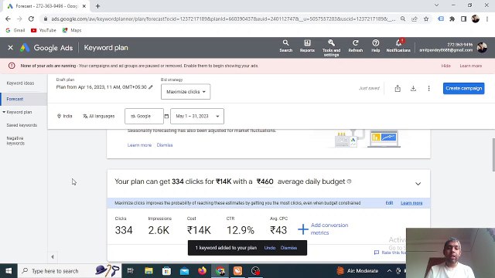Reload the page with browser refresh icon
The height and width of the screenshot is (278, 495).
click(31, 19)
